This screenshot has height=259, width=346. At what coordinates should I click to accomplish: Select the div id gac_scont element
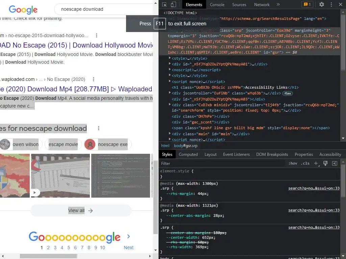point(201,122)
